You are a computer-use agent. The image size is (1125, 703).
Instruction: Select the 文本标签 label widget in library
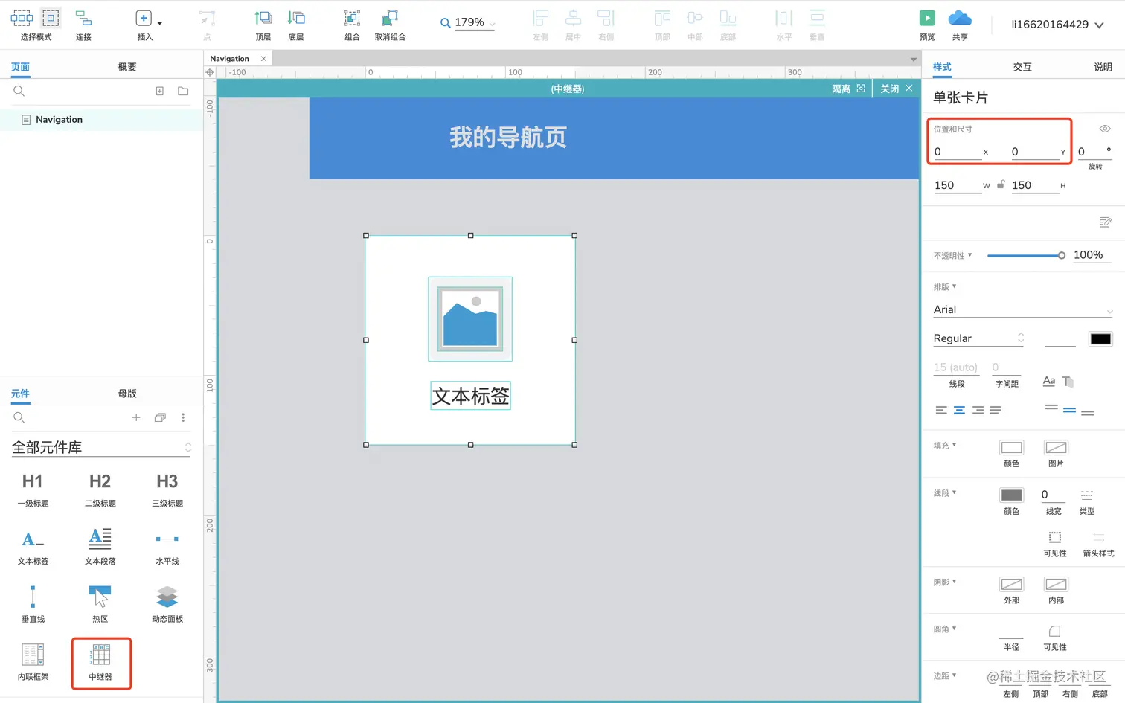33,547
